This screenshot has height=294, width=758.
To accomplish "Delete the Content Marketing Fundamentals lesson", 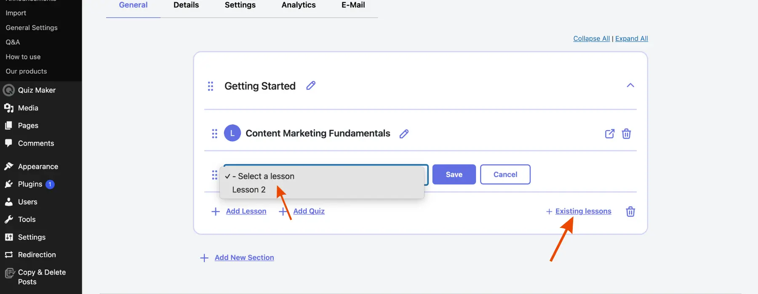I will [626, 134].
